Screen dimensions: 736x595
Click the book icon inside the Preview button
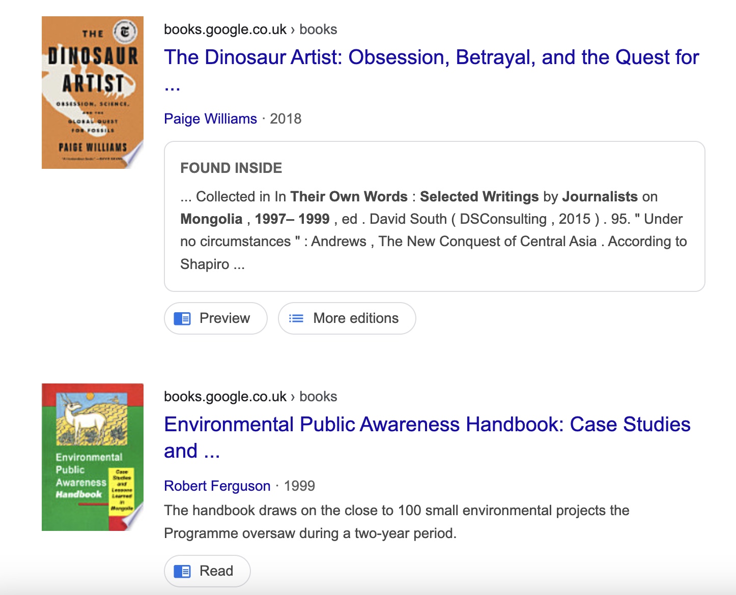[x=182, y=318]
